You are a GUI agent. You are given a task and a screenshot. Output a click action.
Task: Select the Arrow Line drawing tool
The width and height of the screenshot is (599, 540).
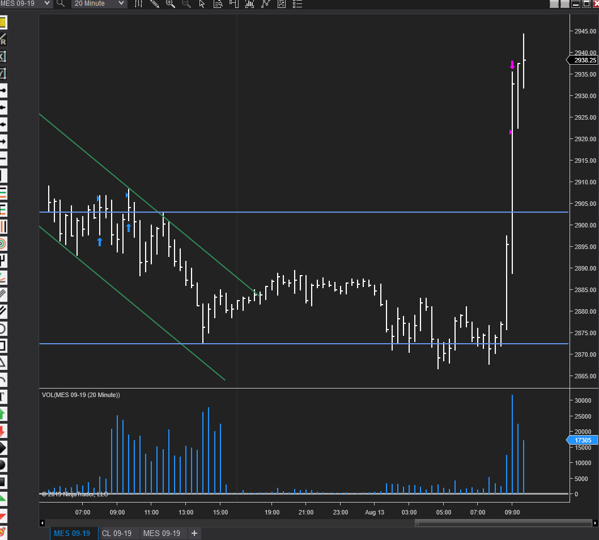click(3, 141)
